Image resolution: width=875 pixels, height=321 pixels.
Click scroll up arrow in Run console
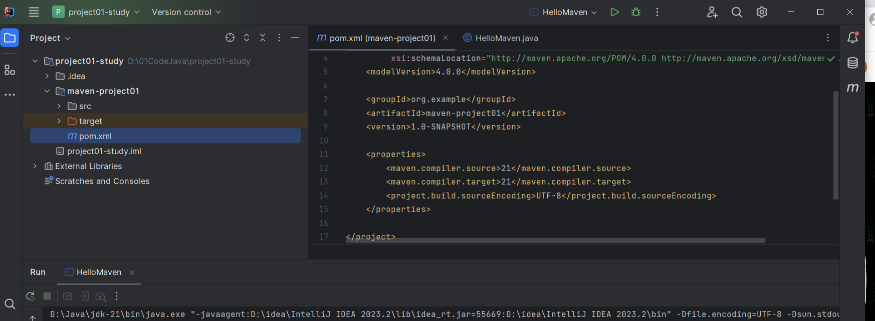pos(33,317)
